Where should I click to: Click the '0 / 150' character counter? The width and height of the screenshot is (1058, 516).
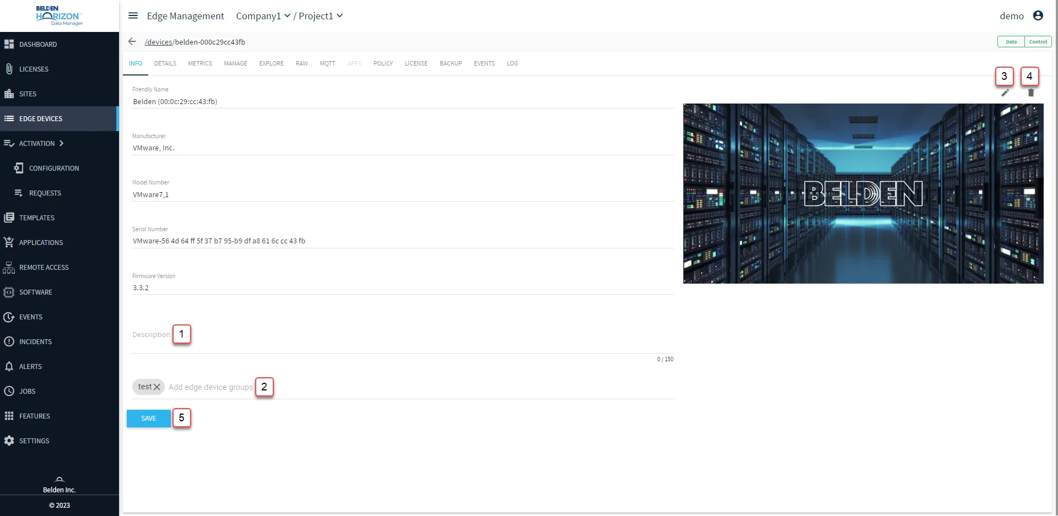pos(665,359)
